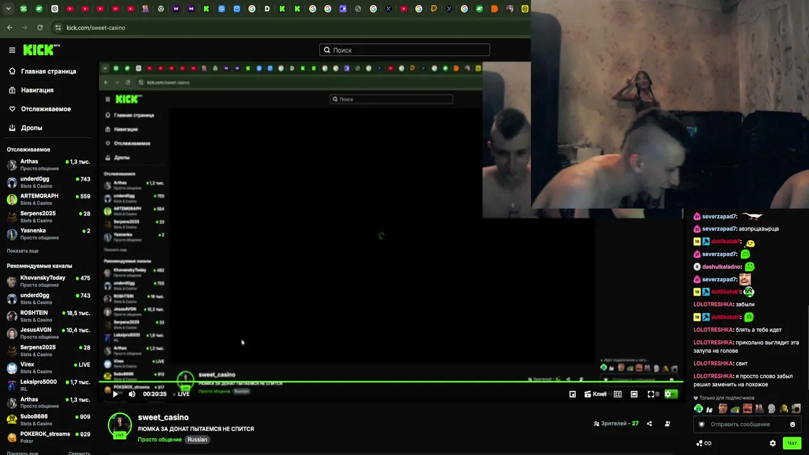Viewport: 809px width, 455px height.
Task: Select the first green emote in chat tray
Action: click(698, 409)
